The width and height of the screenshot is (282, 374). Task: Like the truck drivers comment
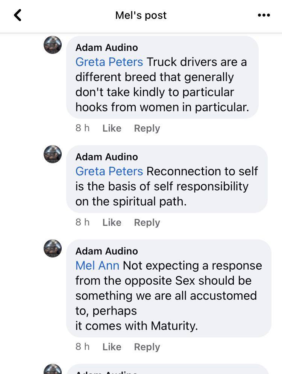[x=112, y=128]
